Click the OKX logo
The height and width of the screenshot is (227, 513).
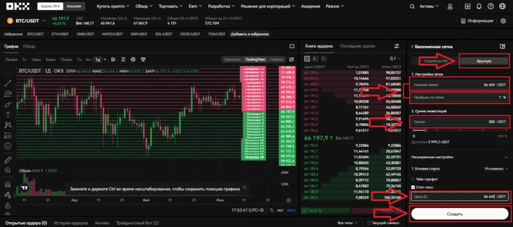point(18,6)
